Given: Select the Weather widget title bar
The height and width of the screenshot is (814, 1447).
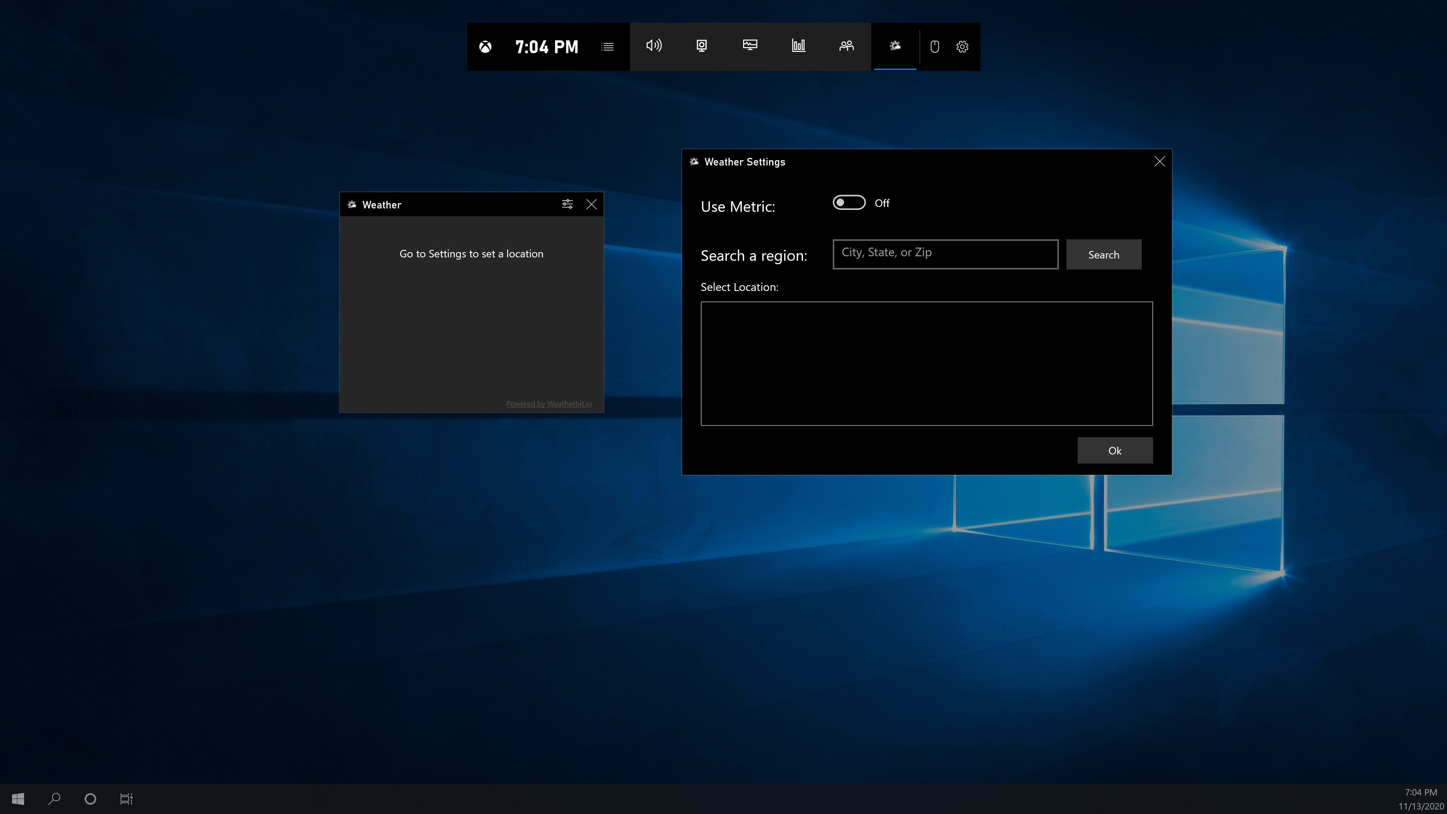Looking at the screenshot, I should (x=450, y=204).
